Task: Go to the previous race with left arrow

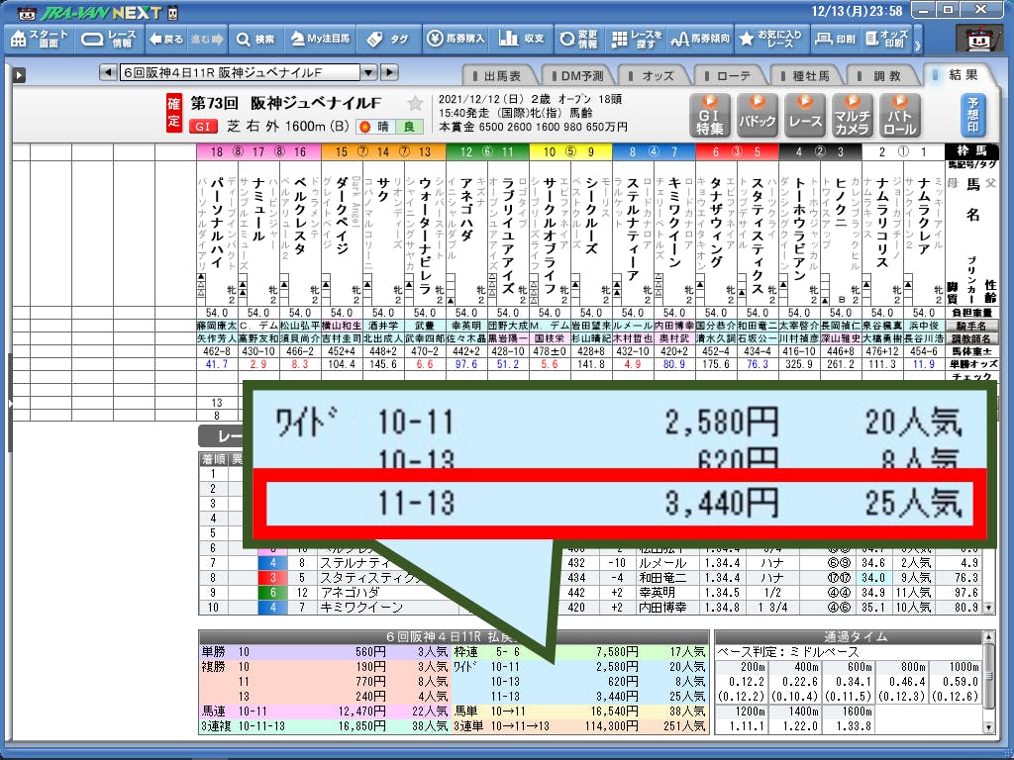Action: point(108,73)
